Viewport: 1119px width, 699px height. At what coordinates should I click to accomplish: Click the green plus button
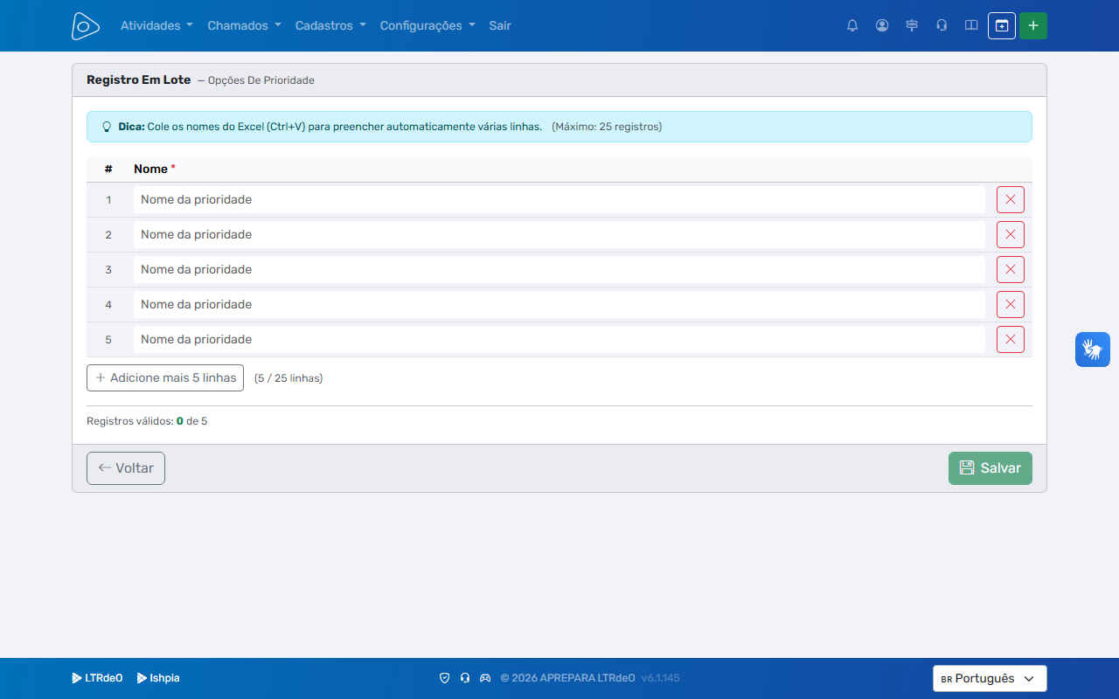[x=1033, y=25]
